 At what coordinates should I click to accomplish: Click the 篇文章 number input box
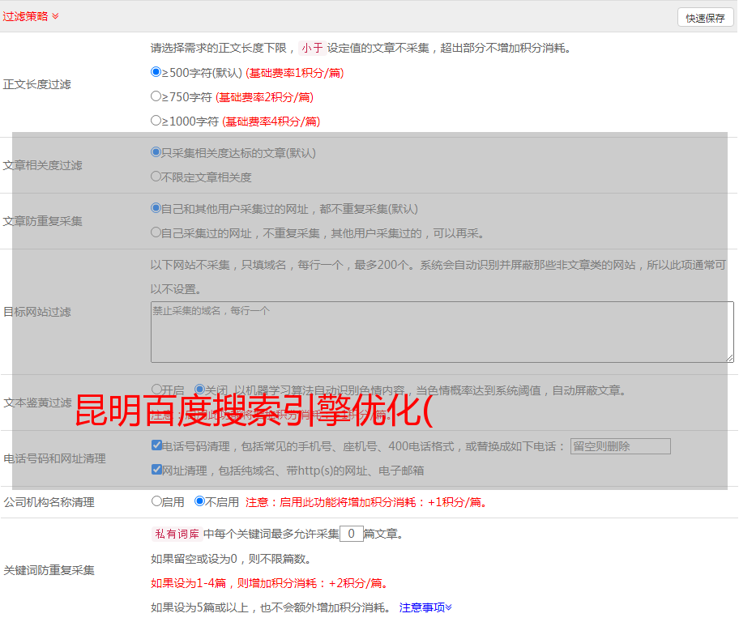[351, 534]
